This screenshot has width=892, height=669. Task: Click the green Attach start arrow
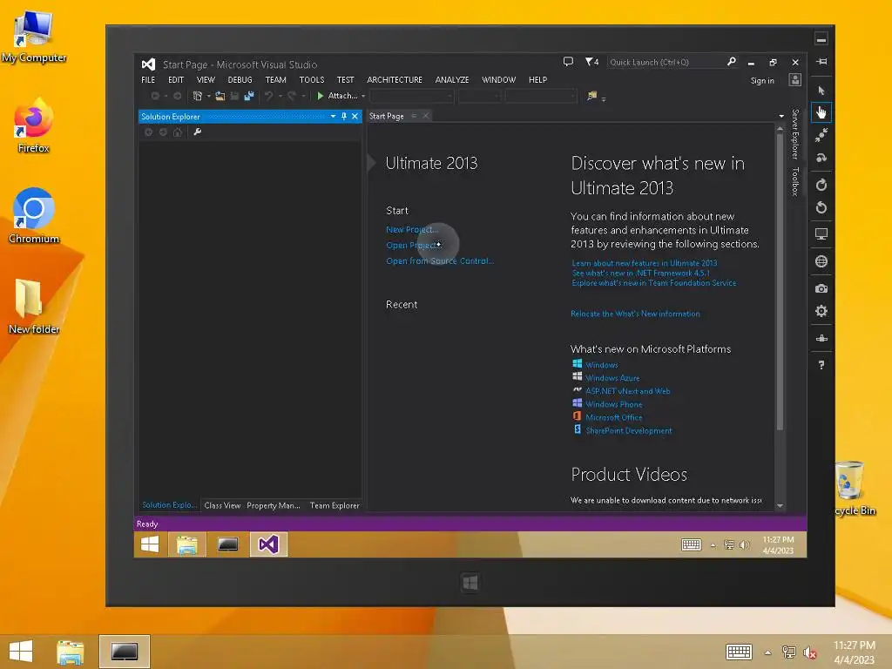(x=321, y=96)
